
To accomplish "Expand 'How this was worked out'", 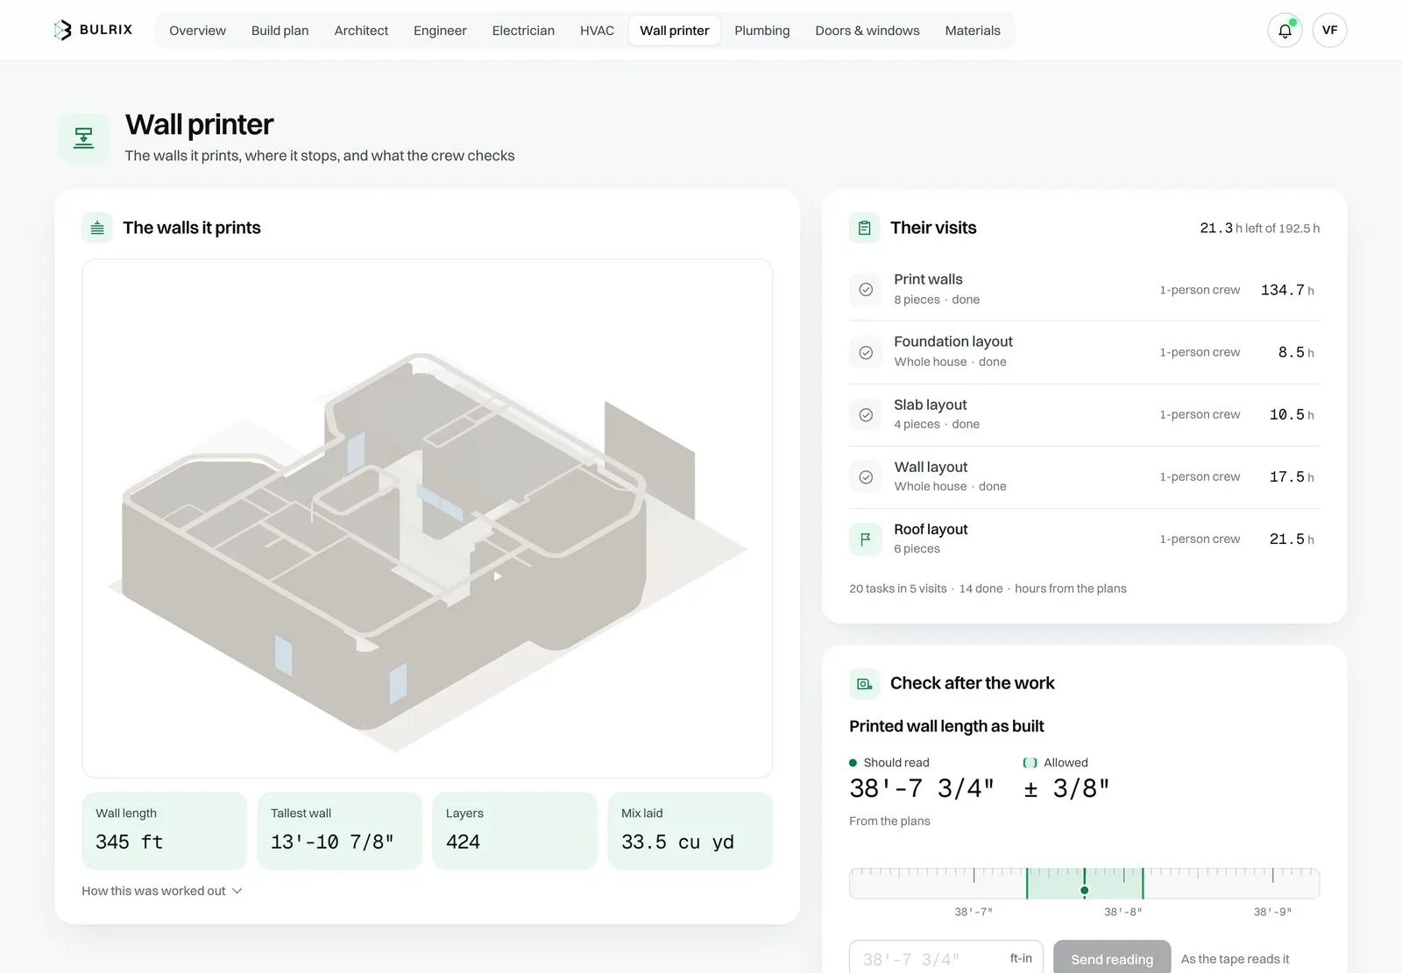I will point(162,891).
